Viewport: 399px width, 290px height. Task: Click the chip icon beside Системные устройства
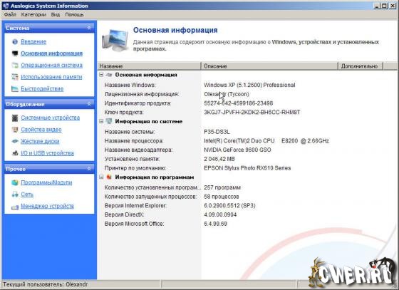click(15, 118)
